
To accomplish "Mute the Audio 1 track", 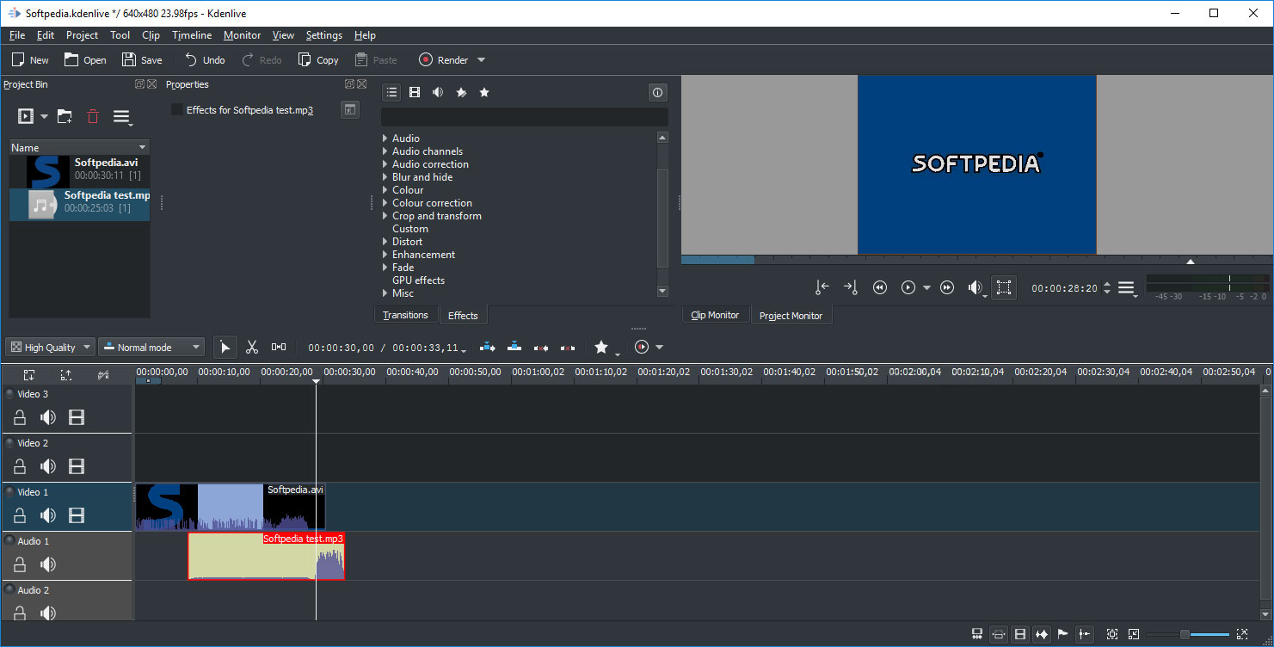I will [x=48, y=564].
